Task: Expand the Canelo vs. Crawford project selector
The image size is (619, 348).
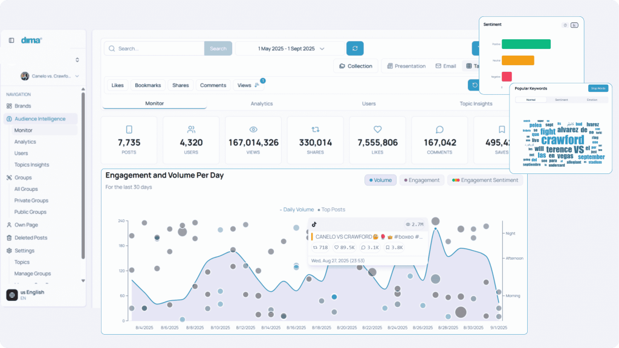Action: click(x=50, y=76)
